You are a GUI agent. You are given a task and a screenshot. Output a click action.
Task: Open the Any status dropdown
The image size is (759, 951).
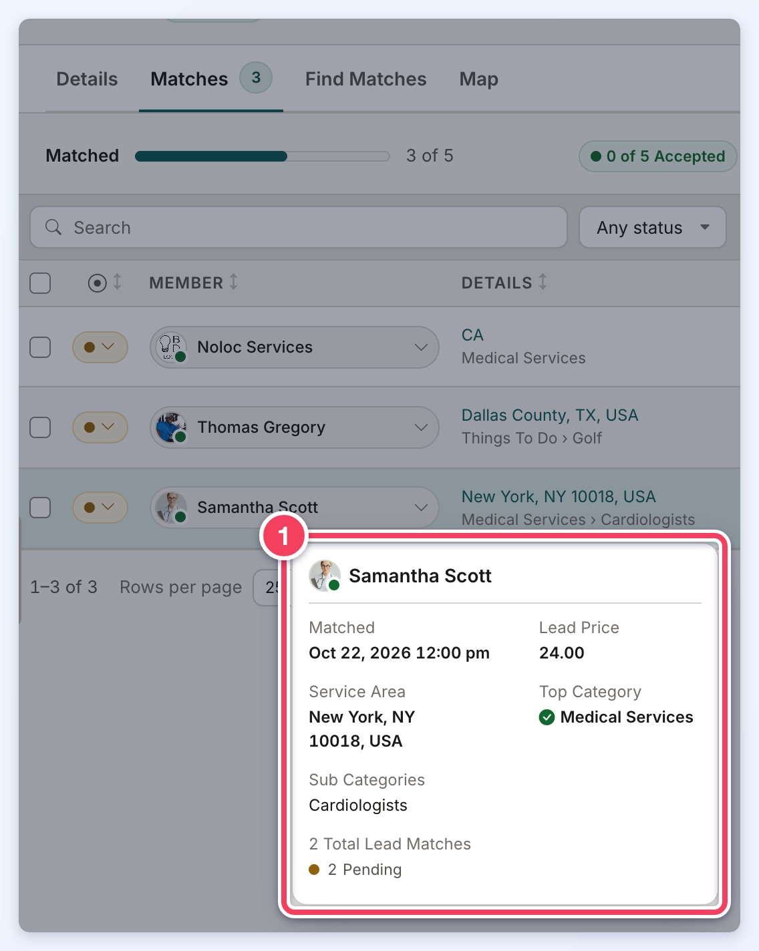652,227
